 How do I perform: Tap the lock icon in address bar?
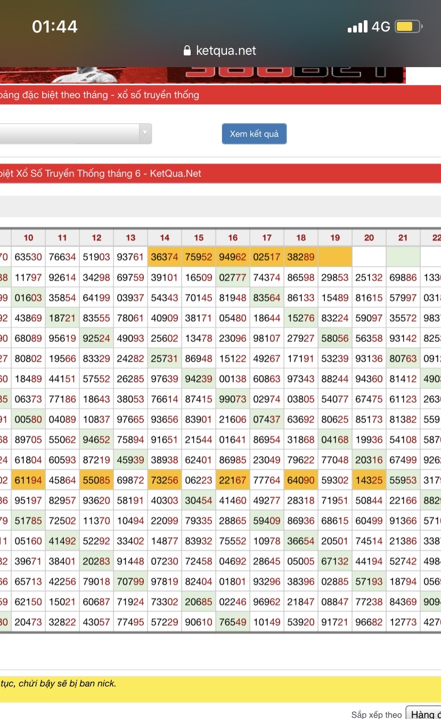[187, 51]
